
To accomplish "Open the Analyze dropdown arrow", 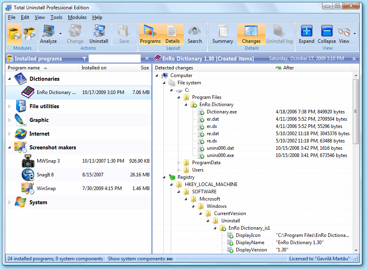I will [60, 34].
